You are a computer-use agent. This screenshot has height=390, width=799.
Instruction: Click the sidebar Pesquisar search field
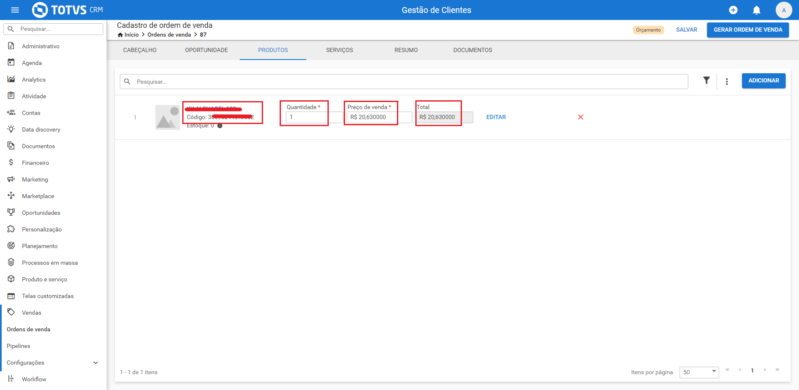(53, 29)
